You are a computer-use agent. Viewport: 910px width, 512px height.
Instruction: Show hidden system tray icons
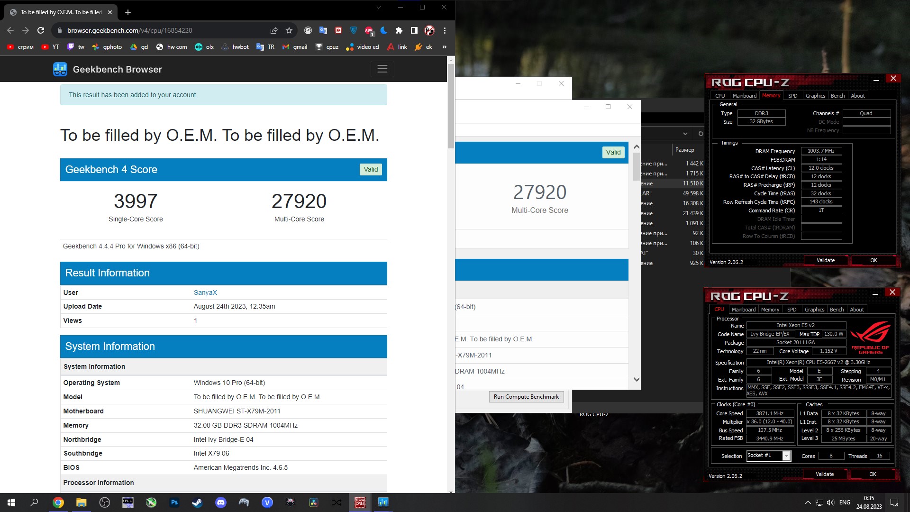(808, 503)
